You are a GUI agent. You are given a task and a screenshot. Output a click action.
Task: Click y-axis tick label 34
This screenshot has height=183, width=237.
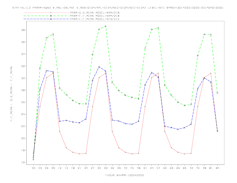23,54
